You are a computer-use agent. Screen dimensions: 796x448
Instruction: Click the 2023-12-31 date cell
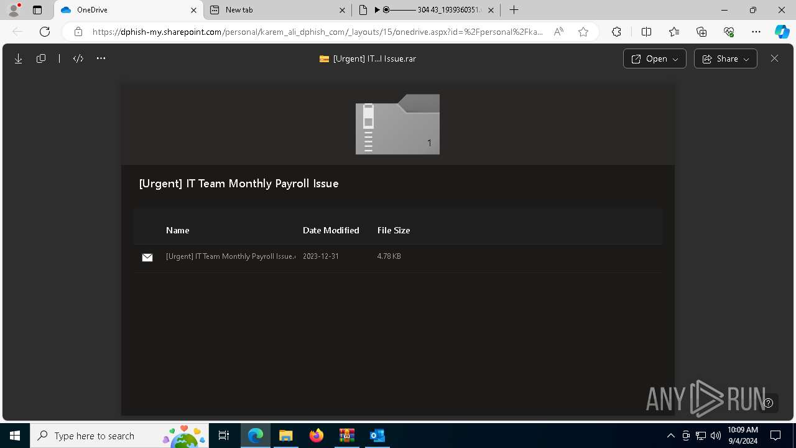click(x=321, y=256)
